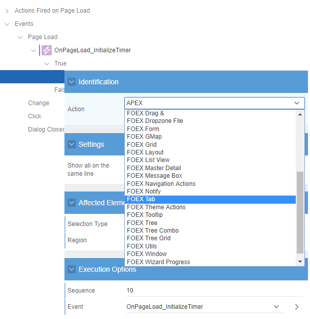Click the dynamic action lightning icon
Viewport: 310px width, 319px height.
(x=47, y=50)
